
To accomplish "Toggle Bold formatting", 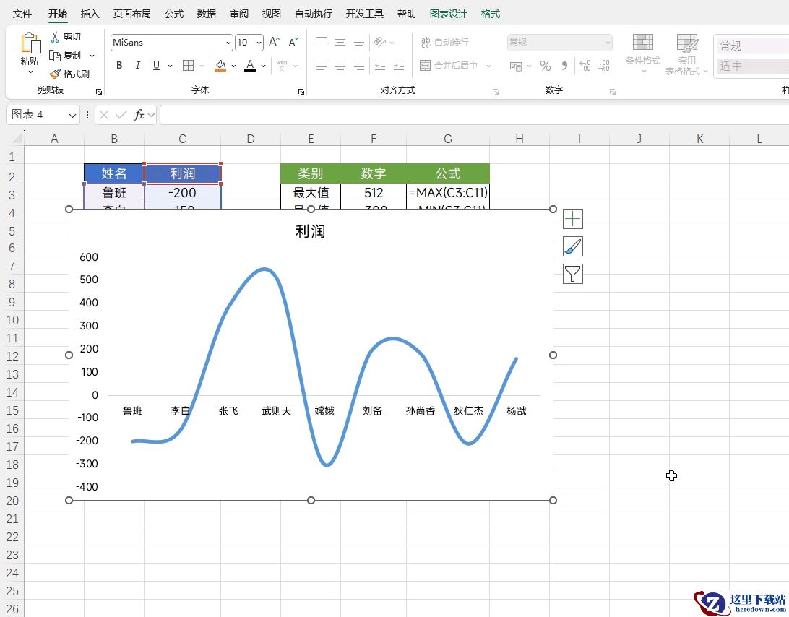I will (x=119, y=66).
